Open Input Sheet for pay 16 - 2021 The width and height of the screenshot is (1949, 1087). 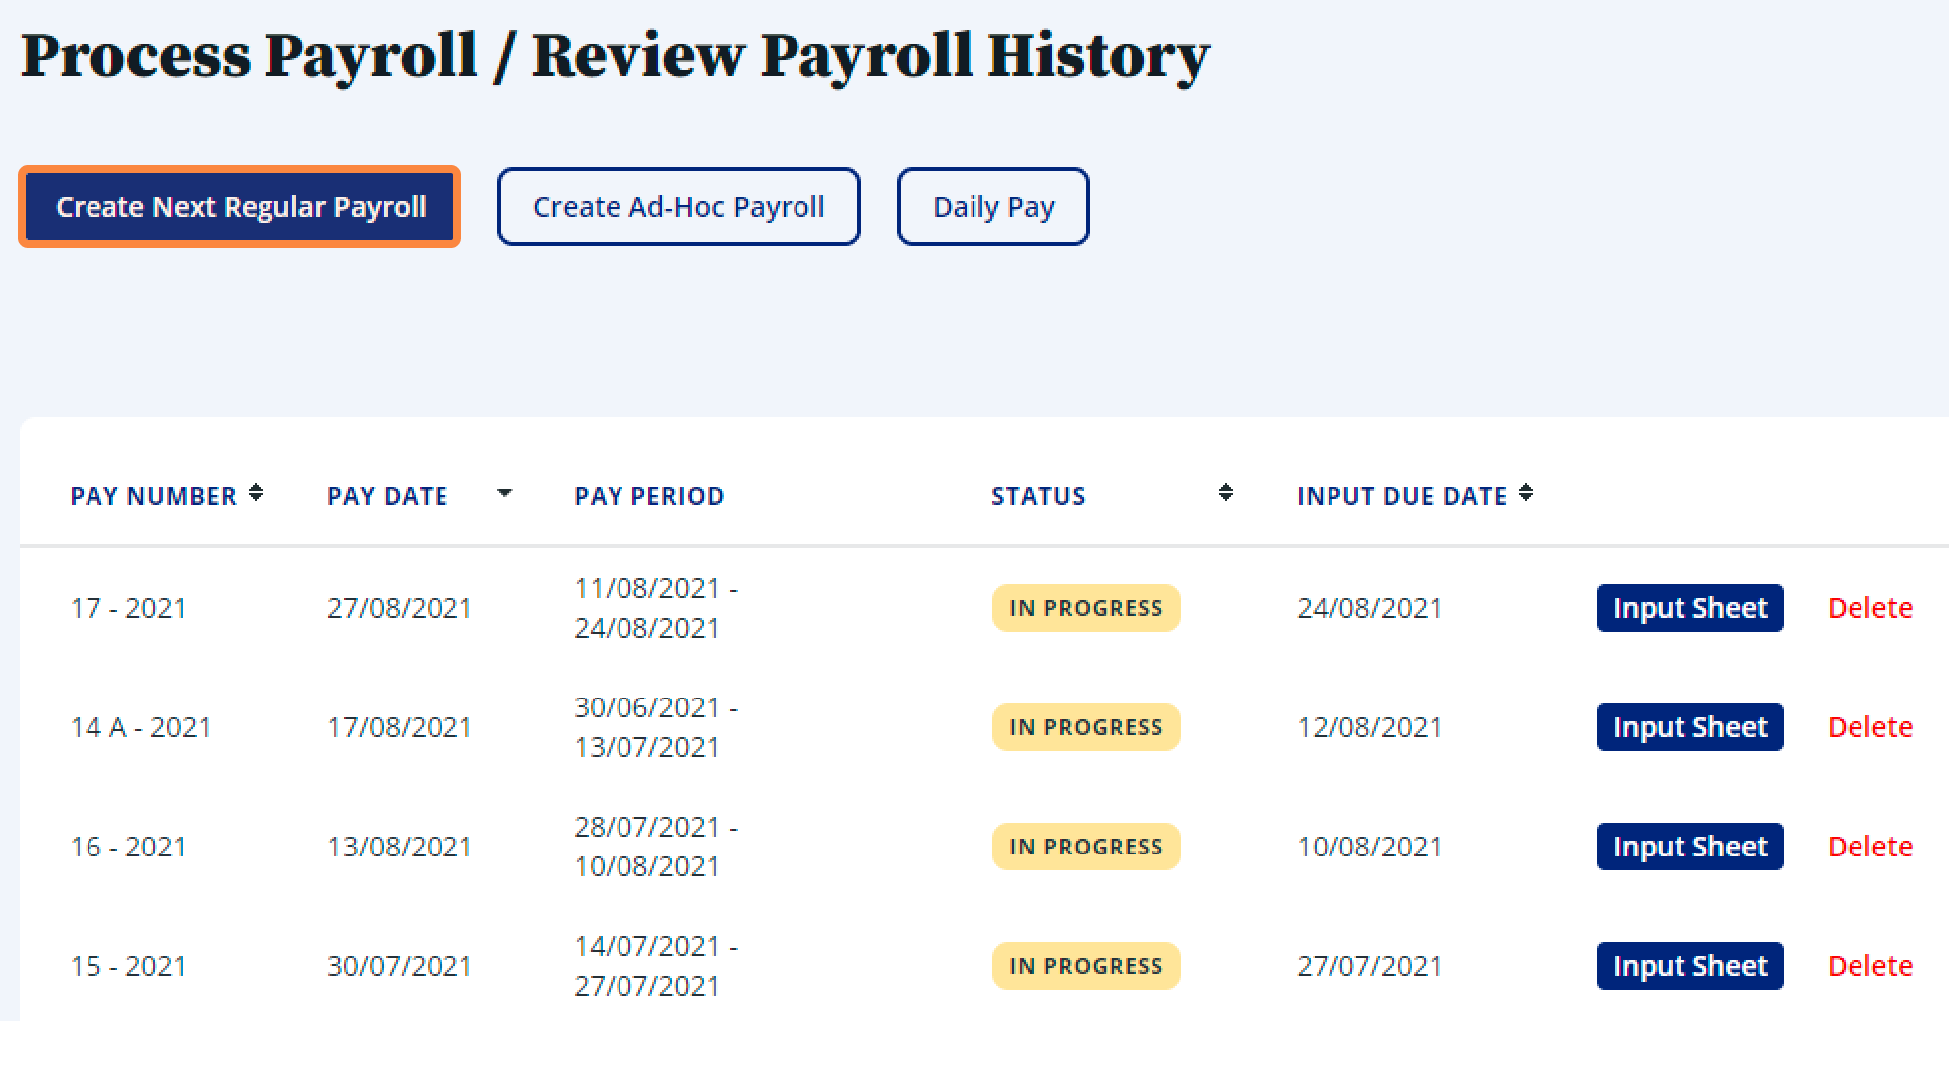click(x=1689, y=847)
